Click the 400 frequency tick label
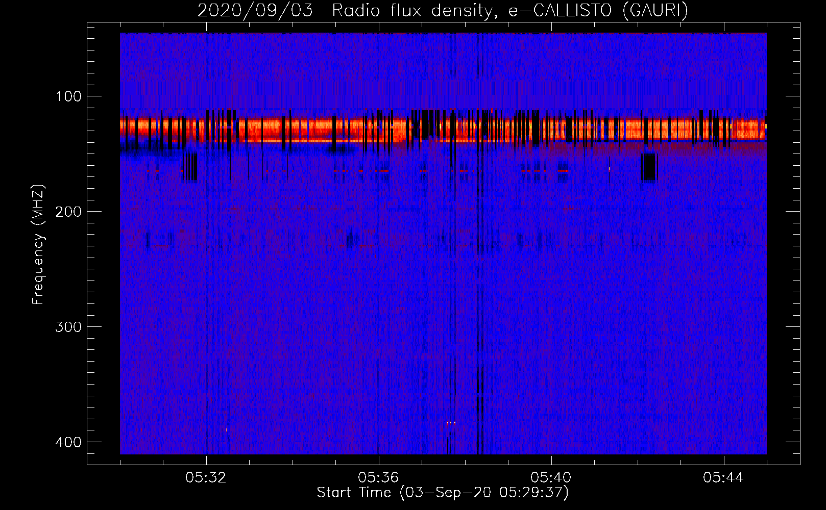Screen dimensions: 826x510 point(68,442)
